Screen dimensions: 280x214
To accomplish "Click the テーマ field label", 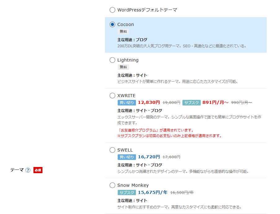I will coord(17,170).
